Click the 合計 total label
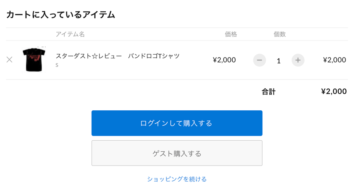This screenshot has width=354, height=193. pos(269,92)
